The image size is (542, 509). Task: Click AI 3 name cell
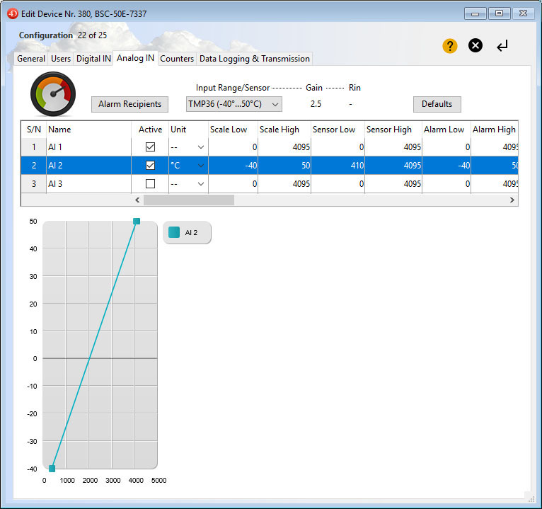(89, 183)
